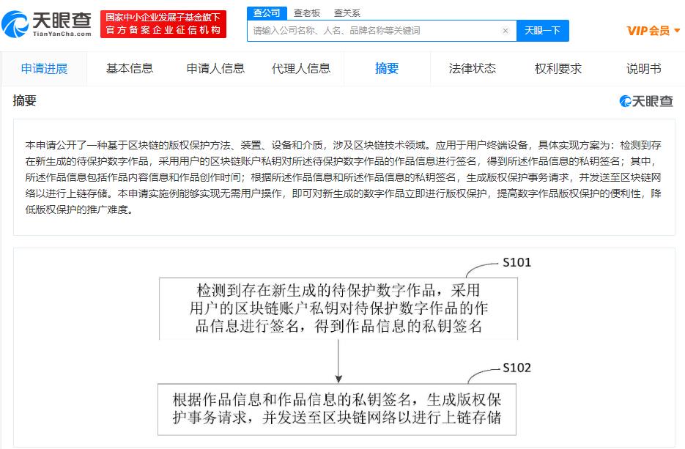
Task: Open the 摘要 tab
Action: tap(387, 69)
